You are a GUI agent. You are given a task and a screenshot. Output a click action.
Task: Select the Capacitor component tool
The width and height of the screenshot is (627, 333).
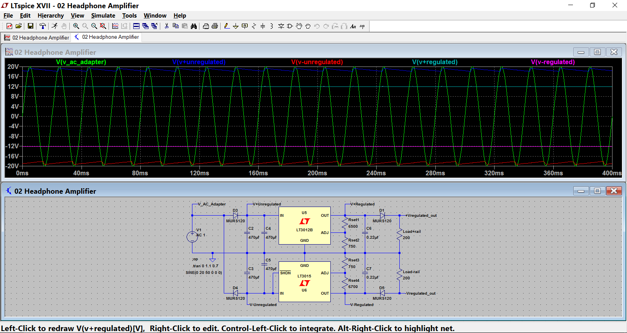(263, 26)
